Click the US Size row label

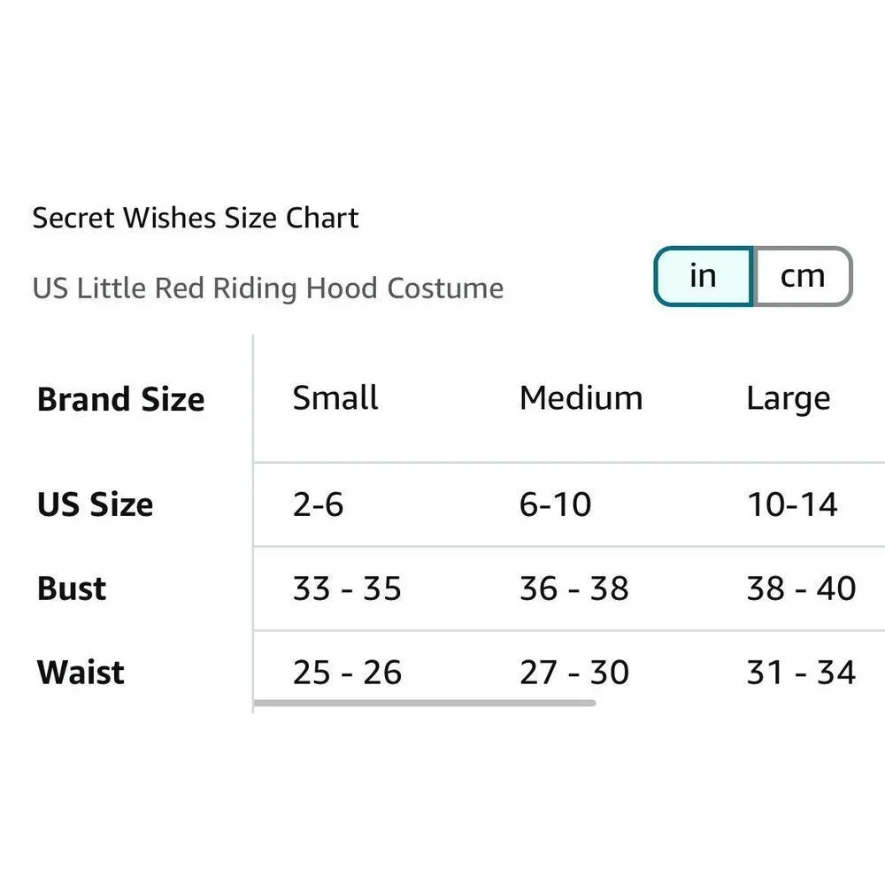point(94,504)
